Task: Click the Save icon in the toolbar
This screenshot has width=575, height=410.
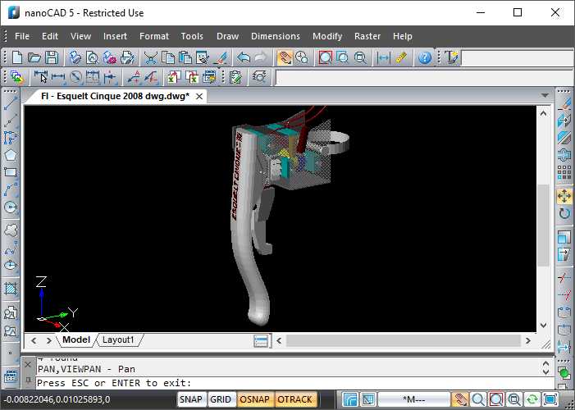Action: click(52, 57)
